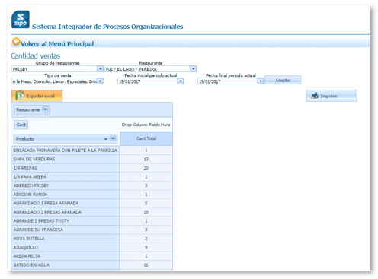Click the Producto sort arrow icon

106,139
